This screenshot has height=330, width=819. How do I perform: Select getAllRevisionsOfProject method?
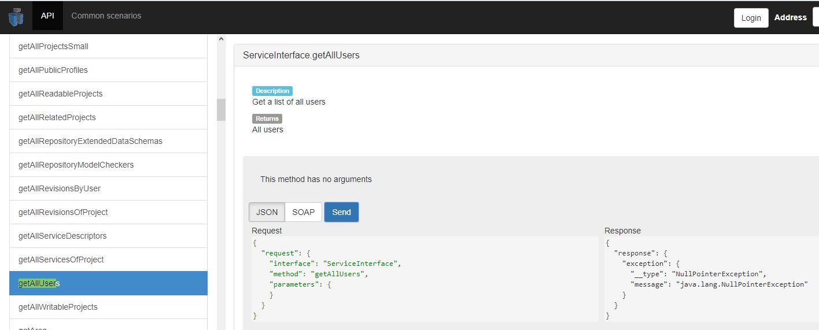[108, 212]
